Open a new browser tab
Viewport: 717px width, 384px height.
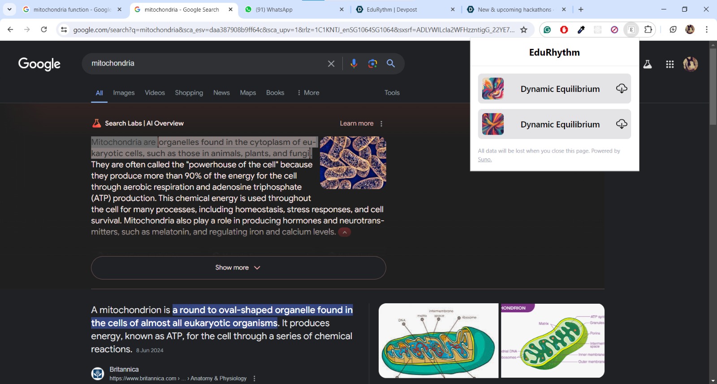(581, 9)
